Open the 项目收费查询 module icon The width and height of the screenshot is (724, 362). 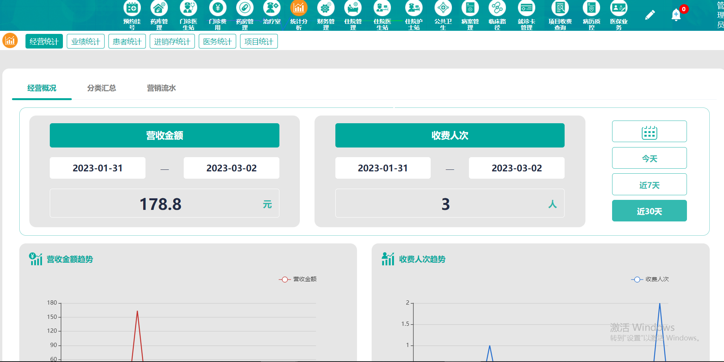pyautogui.click(x=560, y=8)
